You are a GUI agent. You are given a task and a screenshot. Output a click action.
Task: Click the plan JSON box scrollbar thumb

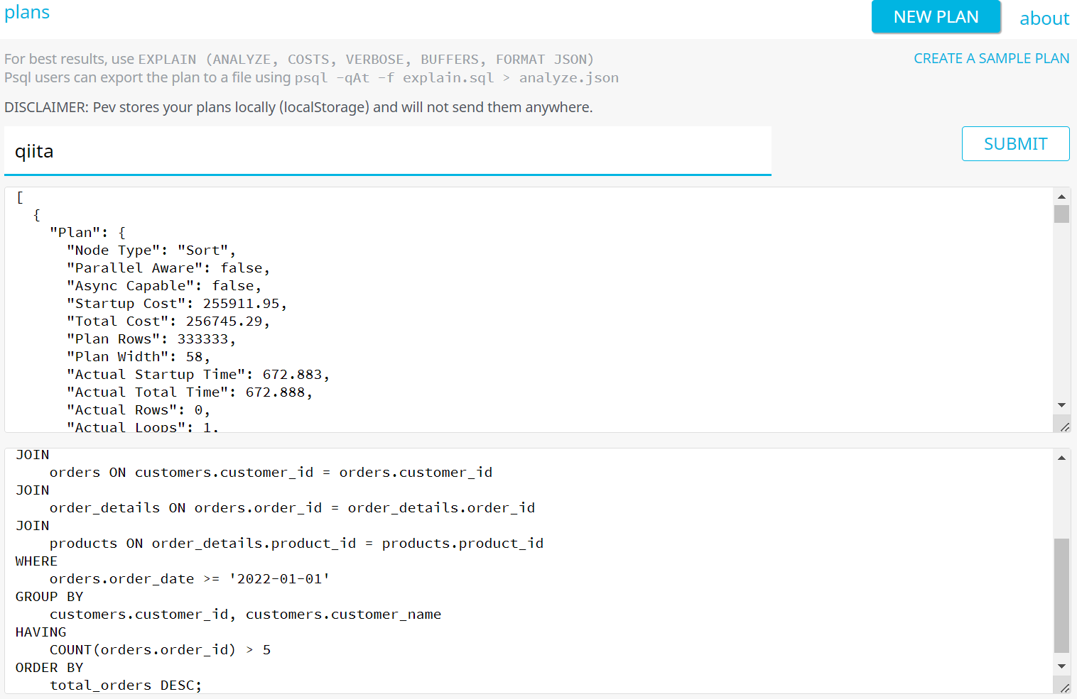click(1061, 214)
